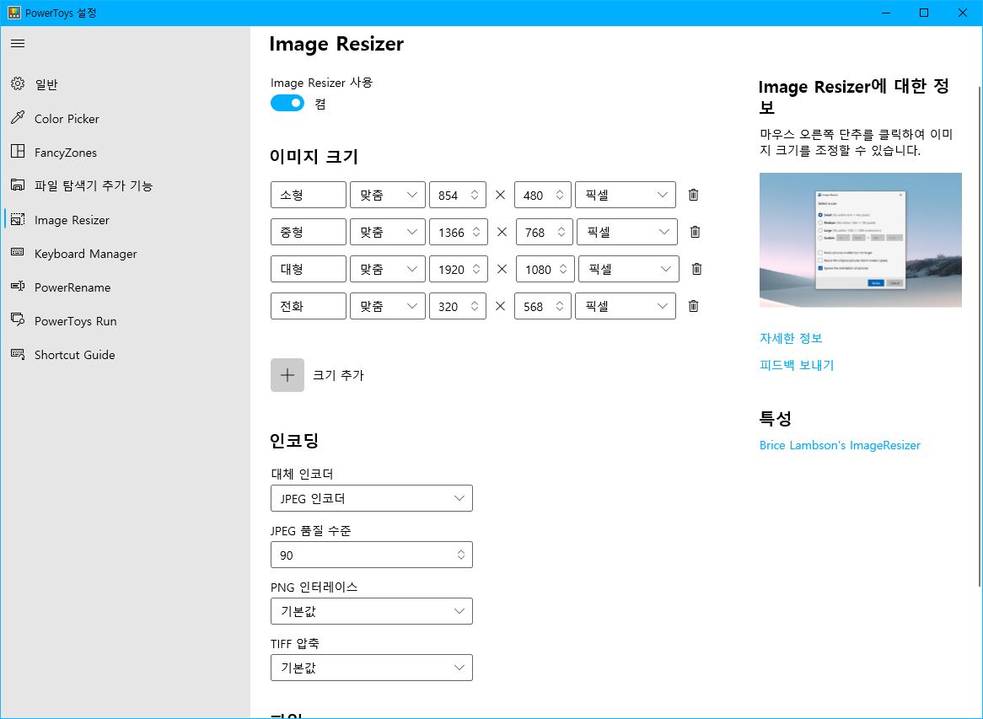
Task: Click the Image Resizer sidebar icon
Action: (18, 219)
